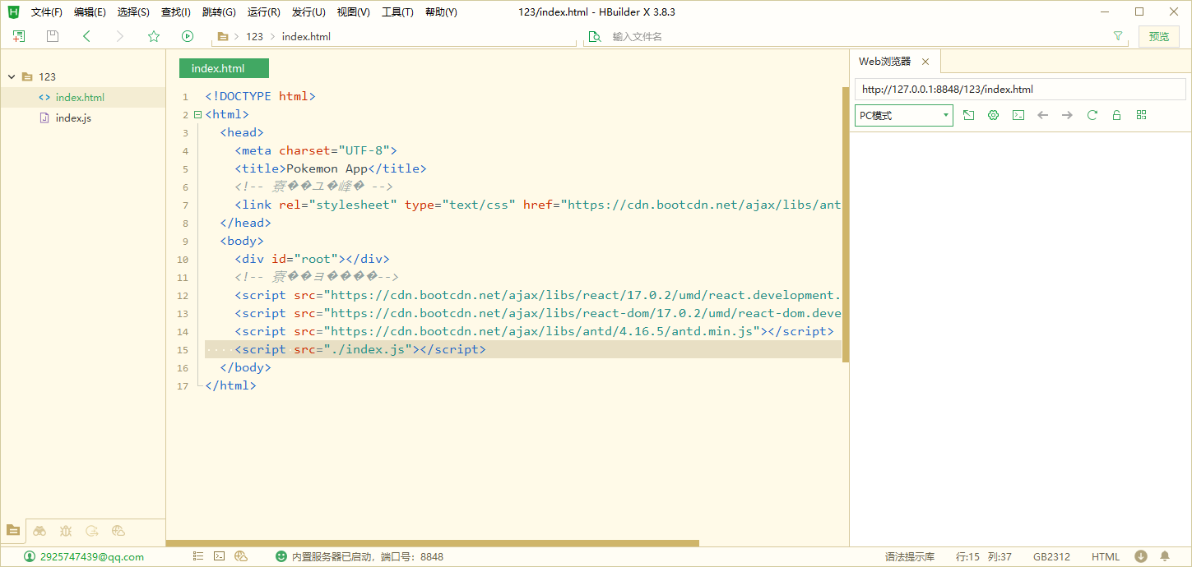Viewport: 1192px width, 567px height.
Task: Click the new file icon in toolbar
Action: (x=19, y=36)
